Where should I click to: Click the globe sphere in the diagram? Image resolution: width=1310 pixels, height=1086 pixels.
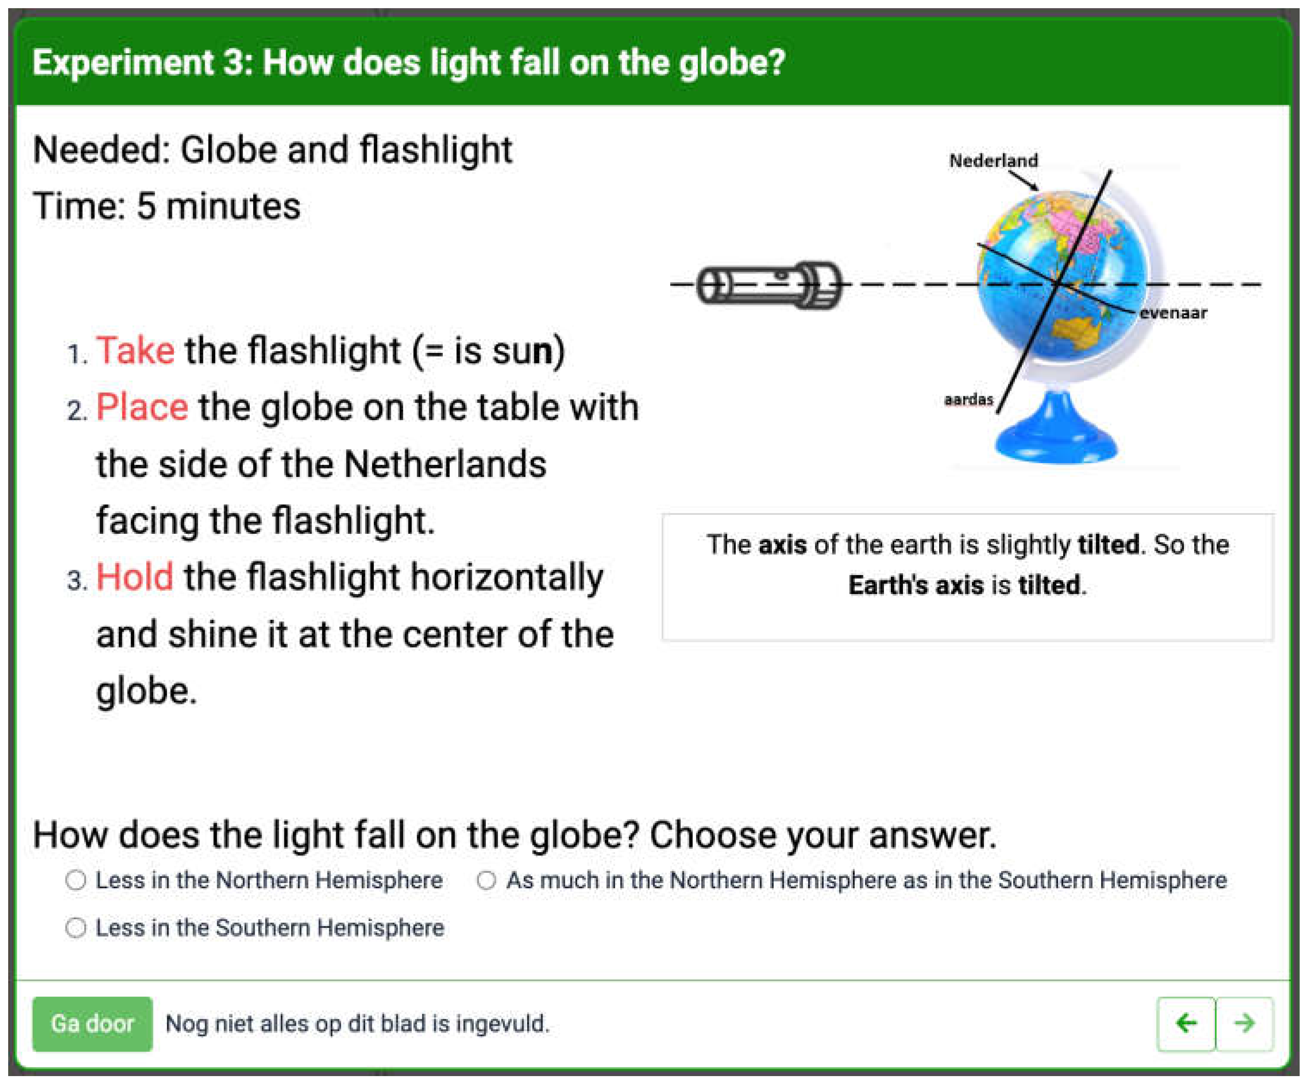[x=1061, y=274]
